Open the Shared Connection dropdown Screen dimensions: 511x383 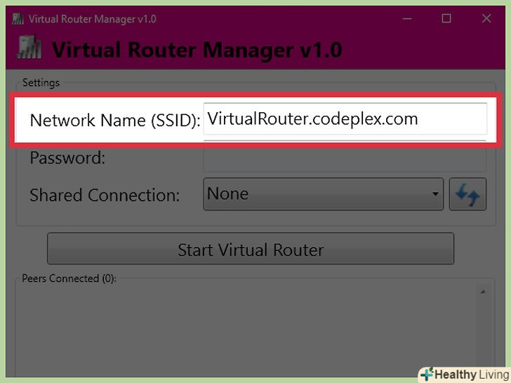coord(324,194)
